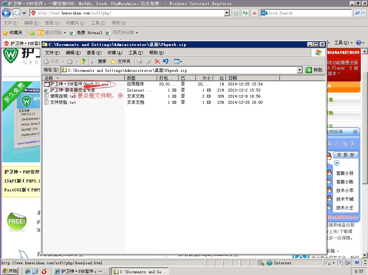Screen dimensions: 368x275
Task: Open the IE address bar dropdown
Action: coord(227,13)
